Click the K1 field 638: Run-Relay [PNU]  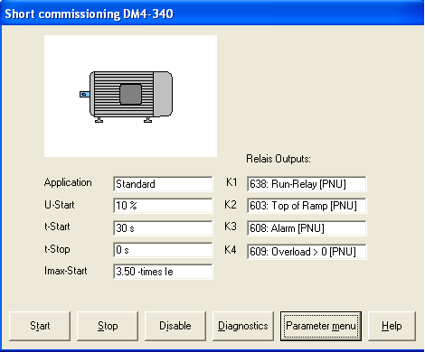[x=307, y=184]
